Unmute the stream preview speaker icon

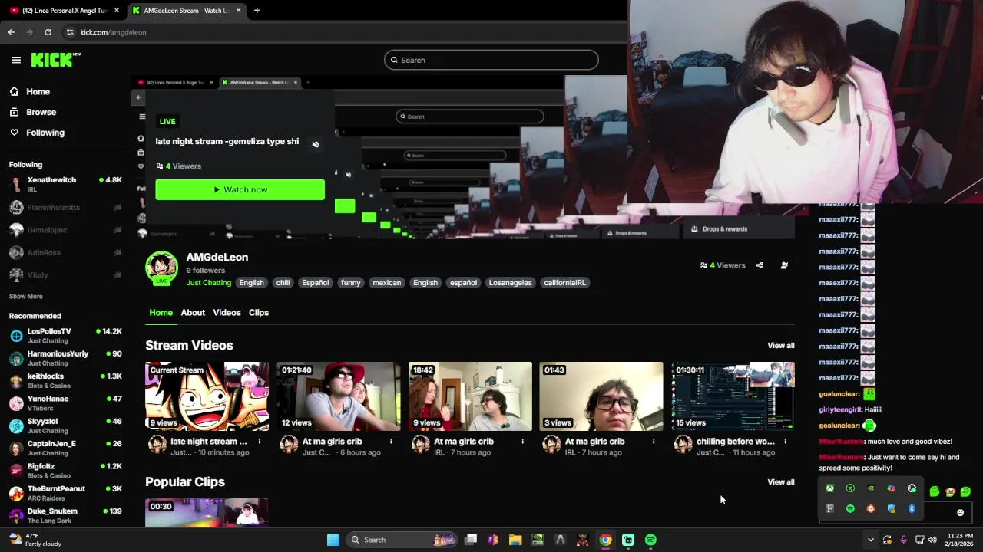tap(316, 144)
